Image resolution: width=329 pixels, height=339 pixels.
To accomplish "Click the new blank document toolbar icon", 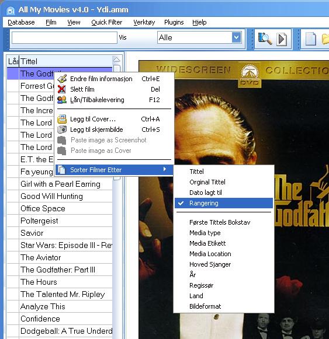I will pos(310,39).
